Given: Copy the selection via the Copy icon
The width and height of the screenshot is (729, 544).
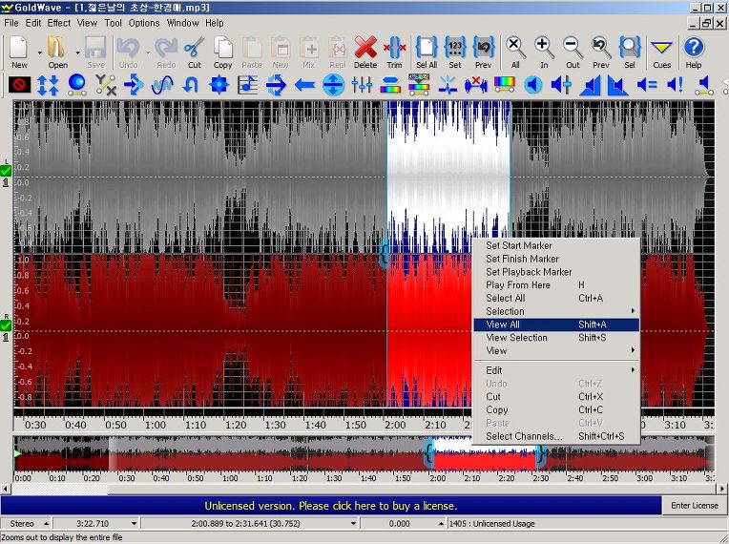Looking at the screenshot, I should click(222, 52).
